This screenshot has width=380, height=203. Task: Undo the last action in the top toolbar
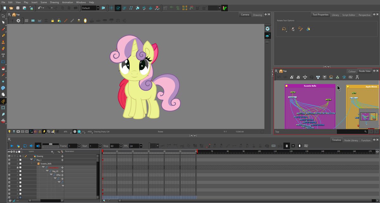40,8
